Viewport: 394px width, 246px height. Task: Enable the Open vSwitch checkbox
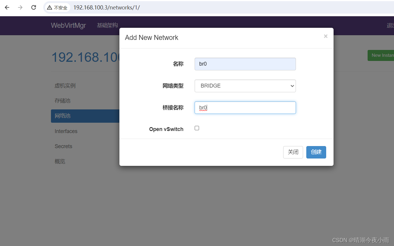coord(197,128)
